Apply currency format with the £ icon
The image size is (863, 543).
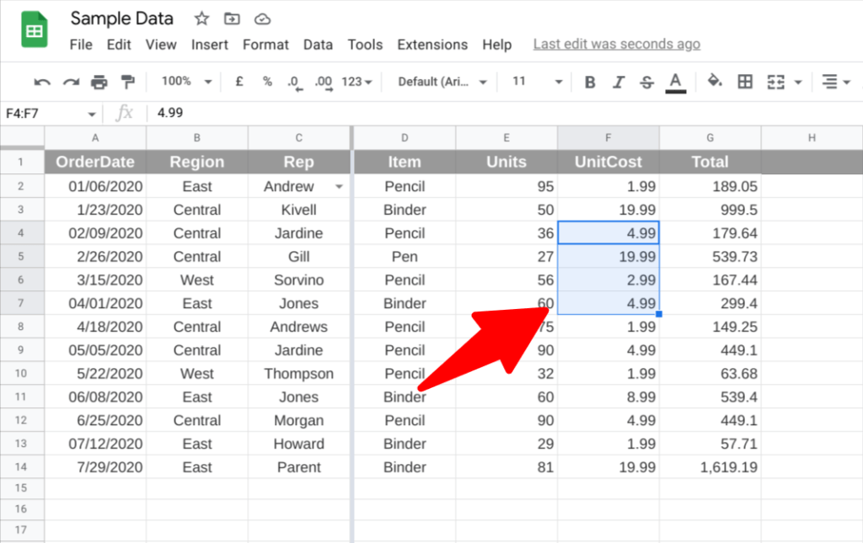tap(238, 82)
